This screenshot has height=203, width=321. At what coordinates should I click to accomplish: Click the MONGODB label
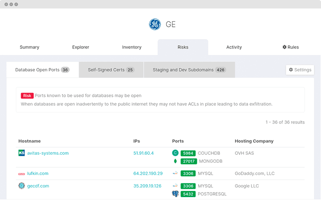[x=211, y=161]
